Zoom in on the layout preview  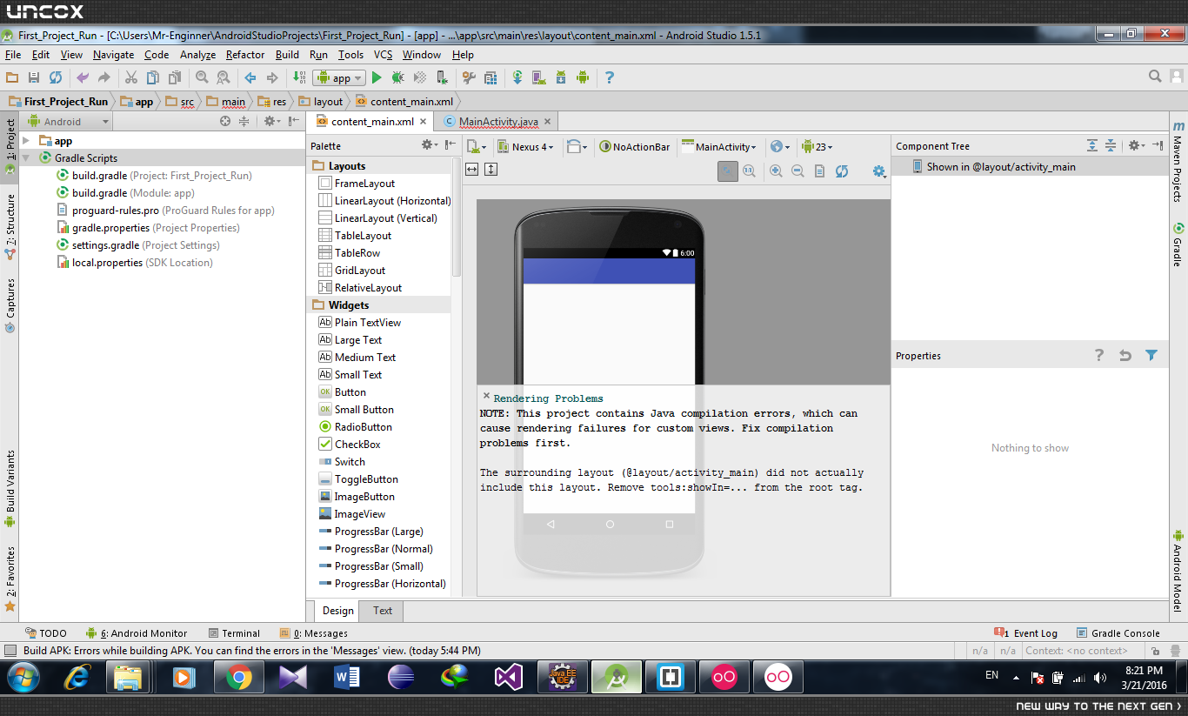(x=776, y=171)
